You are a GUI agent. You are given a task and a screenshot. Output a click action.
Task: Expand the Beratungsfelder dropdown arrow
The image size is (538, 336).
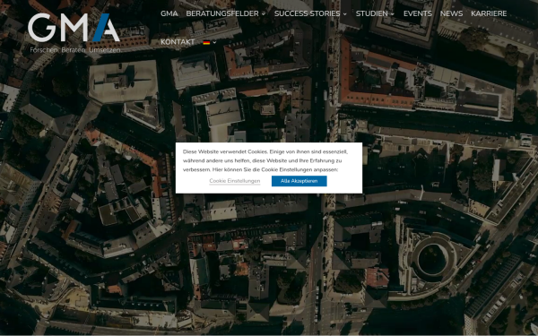pos(264,14)
